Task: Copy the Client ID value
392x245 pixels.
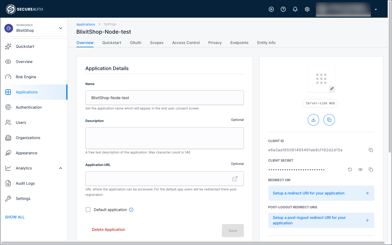Action: coord(371,150)
